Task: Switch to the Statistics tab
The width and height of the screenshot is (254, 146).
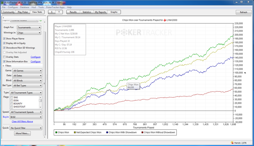Action: click(x=87, y=12)
